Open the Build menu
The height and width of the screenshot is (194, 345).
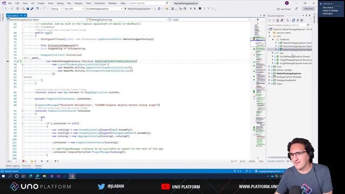51,3
